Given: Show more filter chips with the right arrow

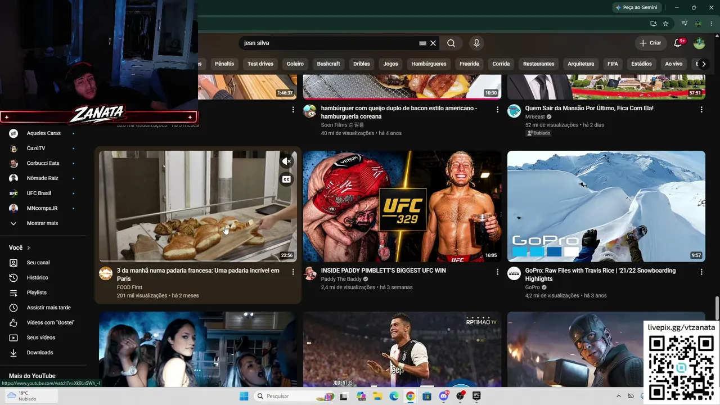Looking at the screenshot, I should pyautogui.click(x=703, y=64).
